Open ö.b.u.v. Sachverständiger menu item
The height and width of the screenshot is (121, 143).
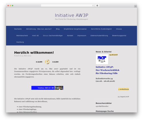[x=53, y=35]
